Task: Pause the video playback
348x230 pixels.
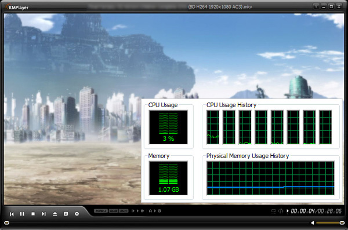Action: (x=22, y=214)
